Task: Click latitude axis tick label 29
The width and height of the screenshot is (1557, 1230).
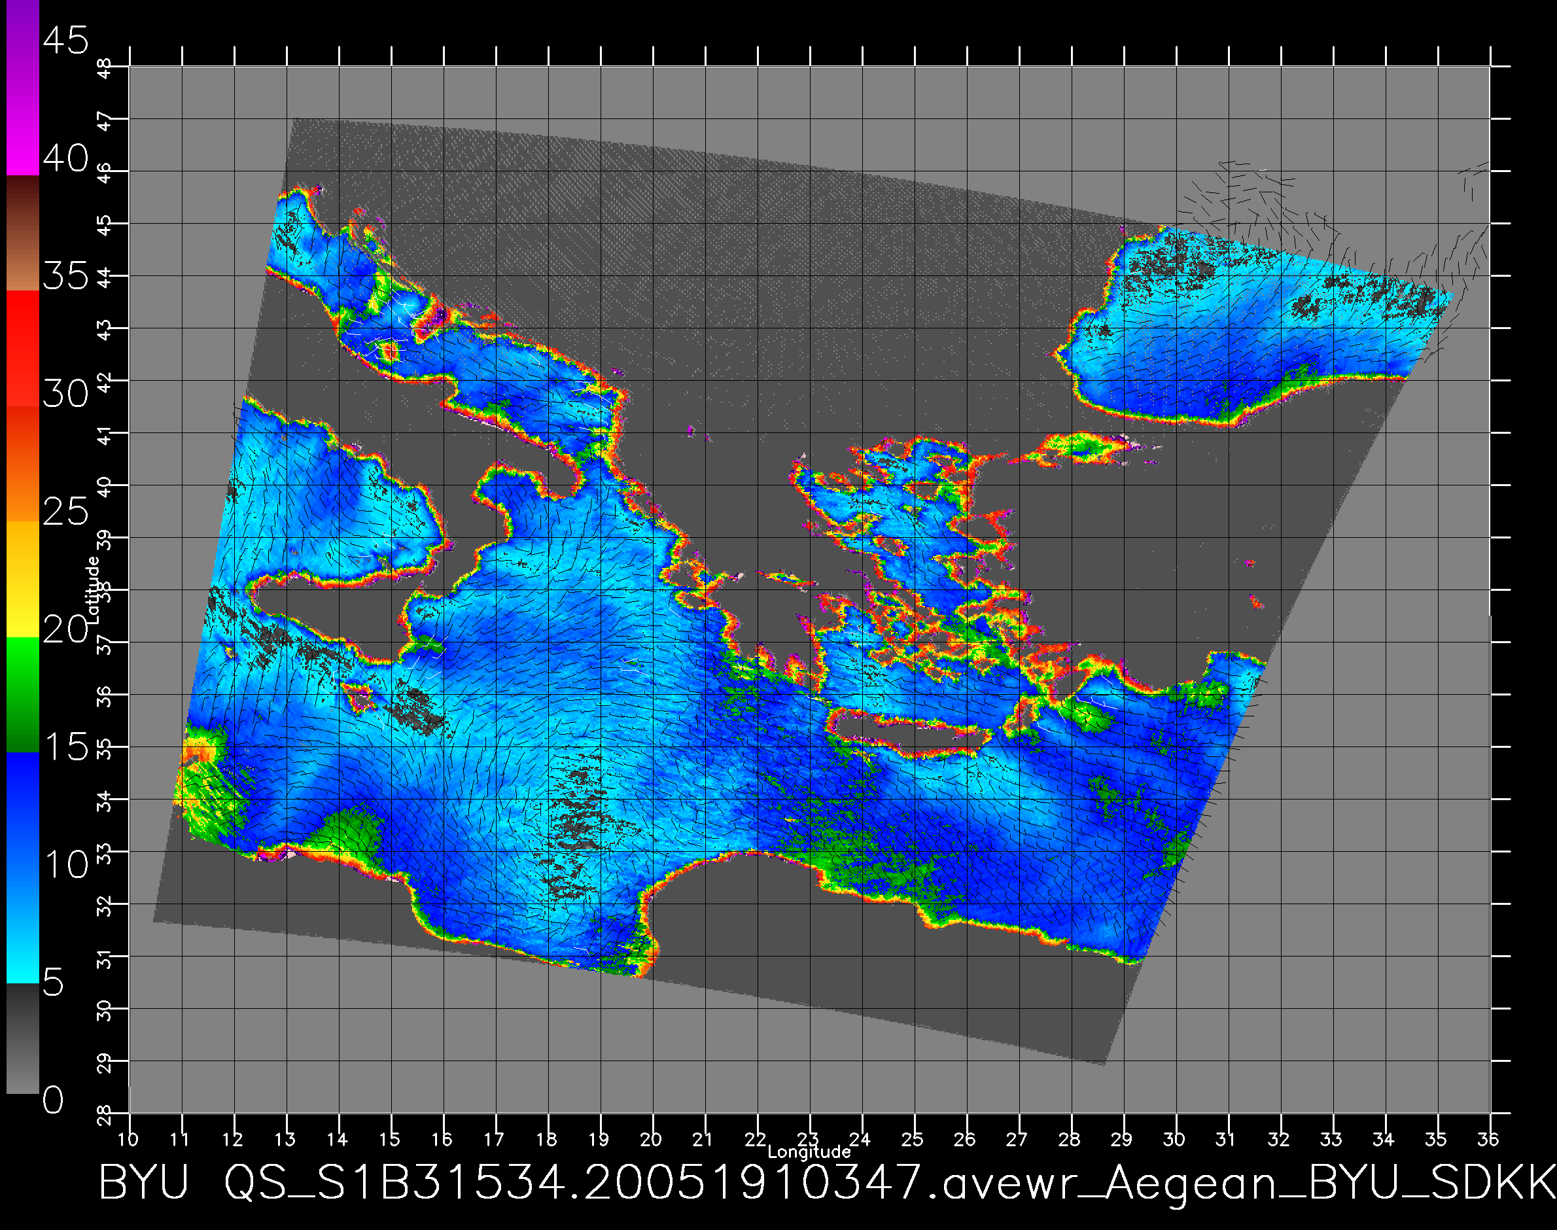Action: coord(105,1064)
